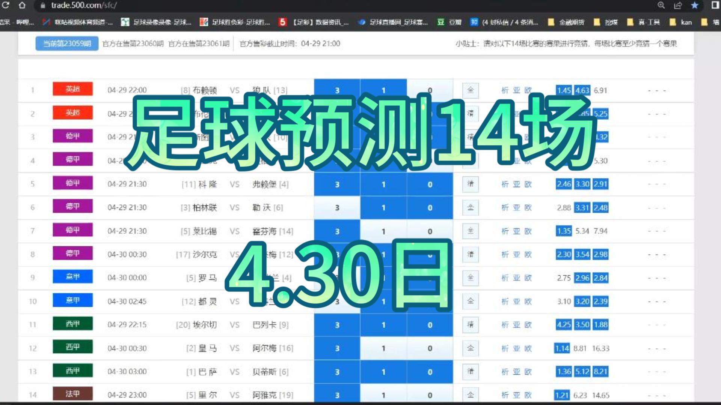Click odds value 2.46 for 科隆 row
Screen dimensions: 721x405
(564, 184)
